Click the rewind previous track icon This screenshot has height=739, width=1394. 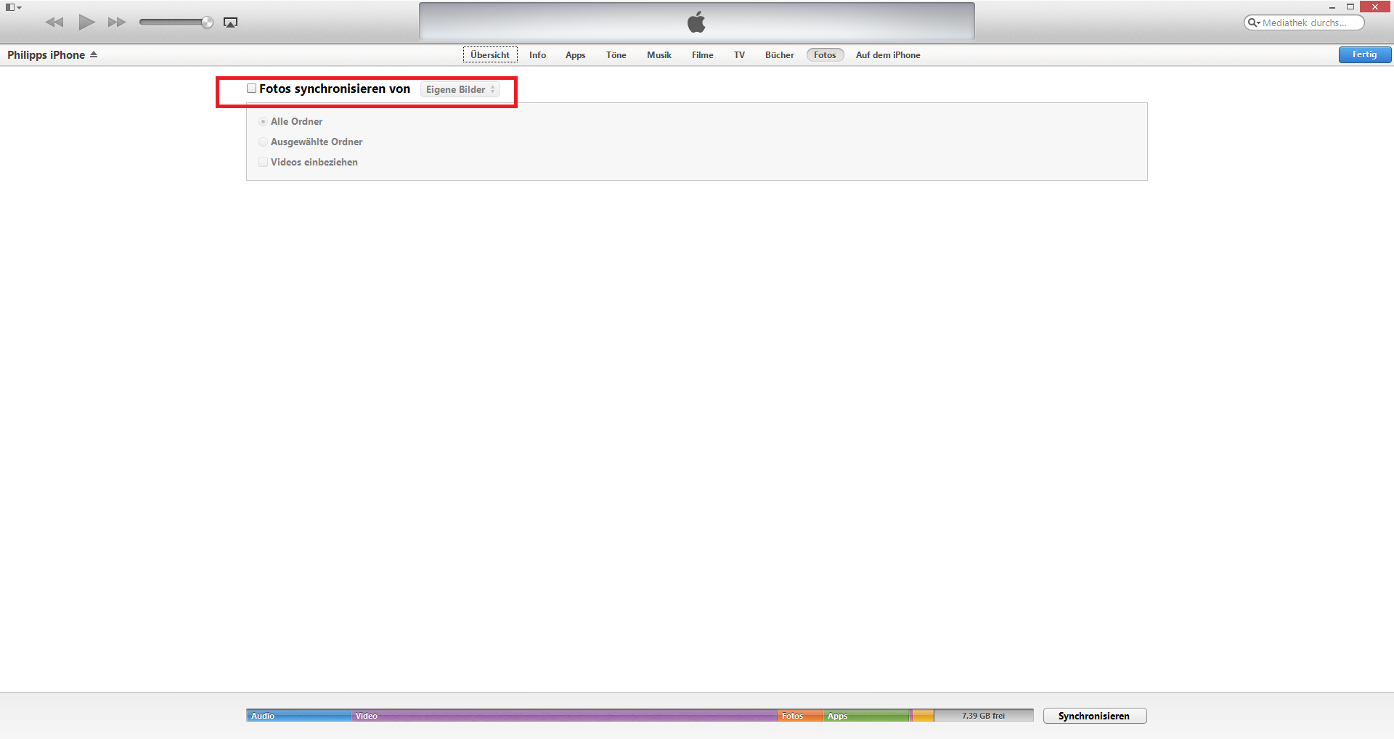point(54,23)
